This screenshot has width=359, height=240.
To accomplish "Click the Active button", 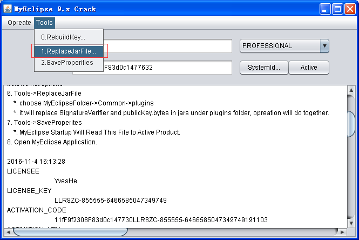I will click(309, 68).
